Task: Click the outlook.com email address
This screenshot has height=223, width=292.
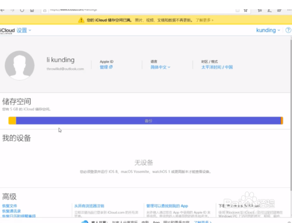Action: tap(65, 69)
